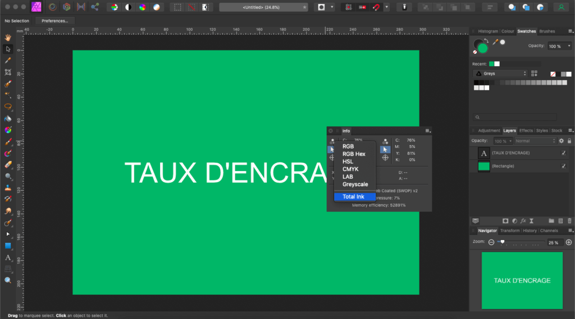Switch to the Histogram tab

click(x=488, y=31)
